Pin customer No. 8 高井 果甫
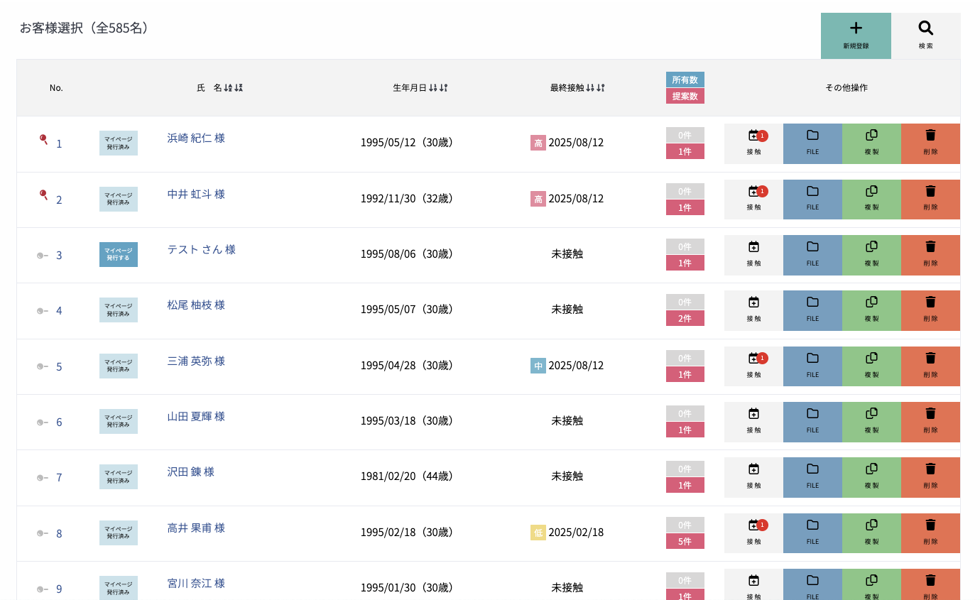The image size is (980, 600). pos(43,533)
